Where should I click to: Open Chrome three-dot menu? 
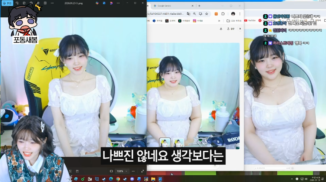point(240,14)
